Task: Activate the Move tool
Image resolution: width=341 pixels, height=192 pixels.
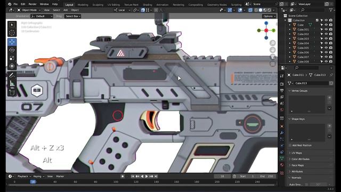Action: [x=12, y=42]
